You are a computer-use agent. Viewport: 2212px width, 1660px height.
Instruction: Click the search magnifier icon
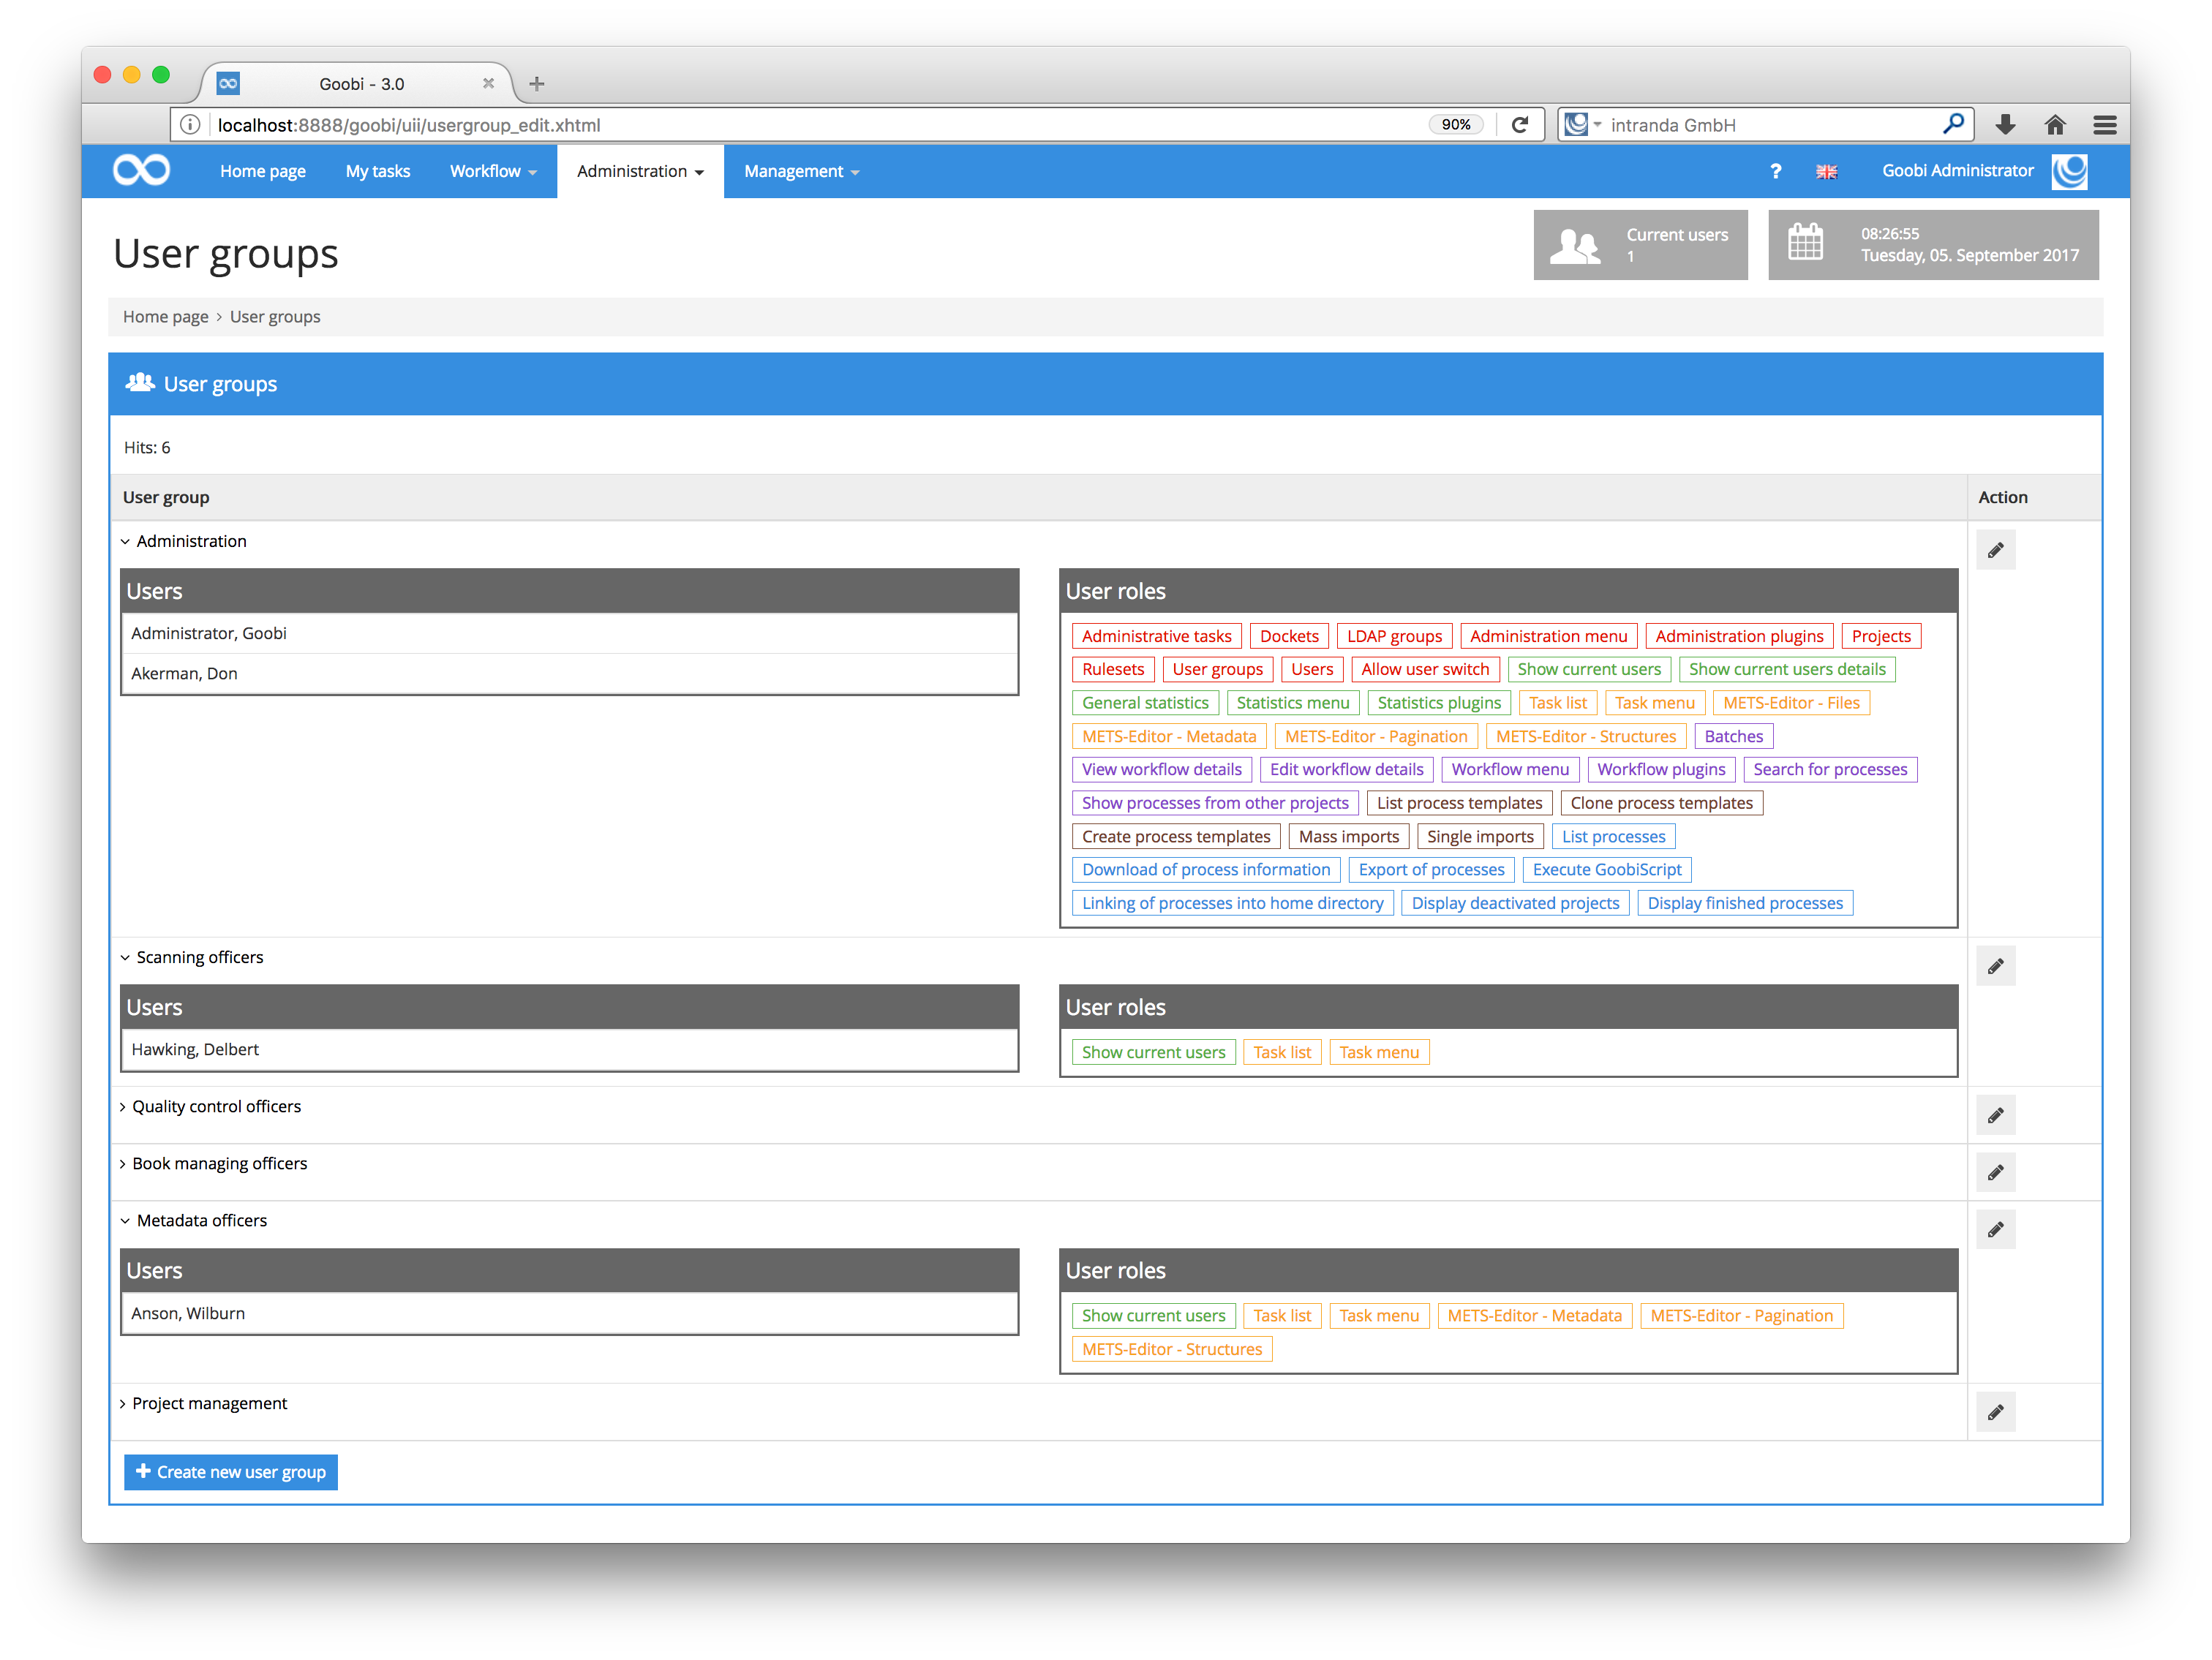[1953, 124]
